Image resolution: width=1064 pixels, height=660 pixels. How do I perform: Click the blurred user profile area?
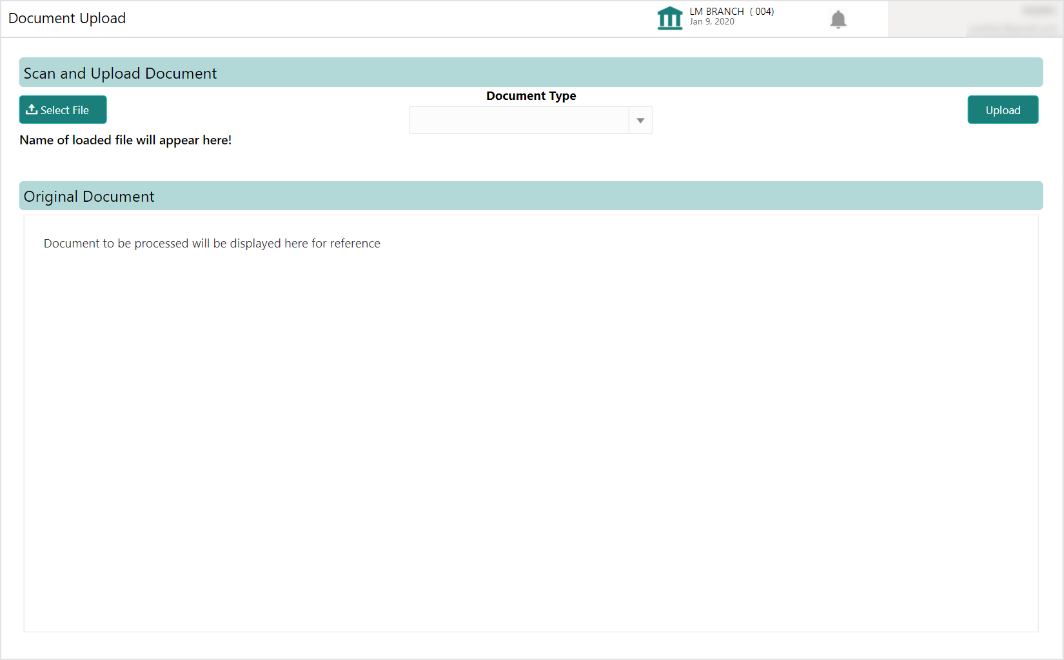[x=974, y=19]
